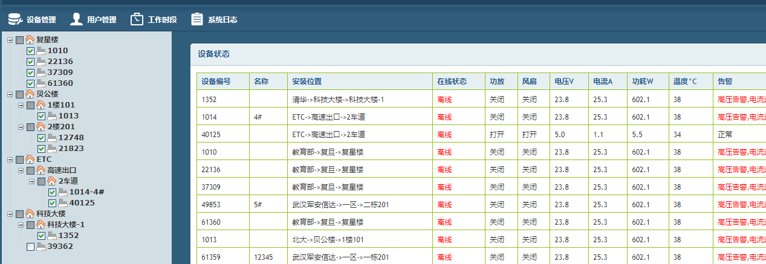Viewport: 766px width, 264px height.
Task: Click the house icon beside 复星楼
Action: tap(30, 40)
